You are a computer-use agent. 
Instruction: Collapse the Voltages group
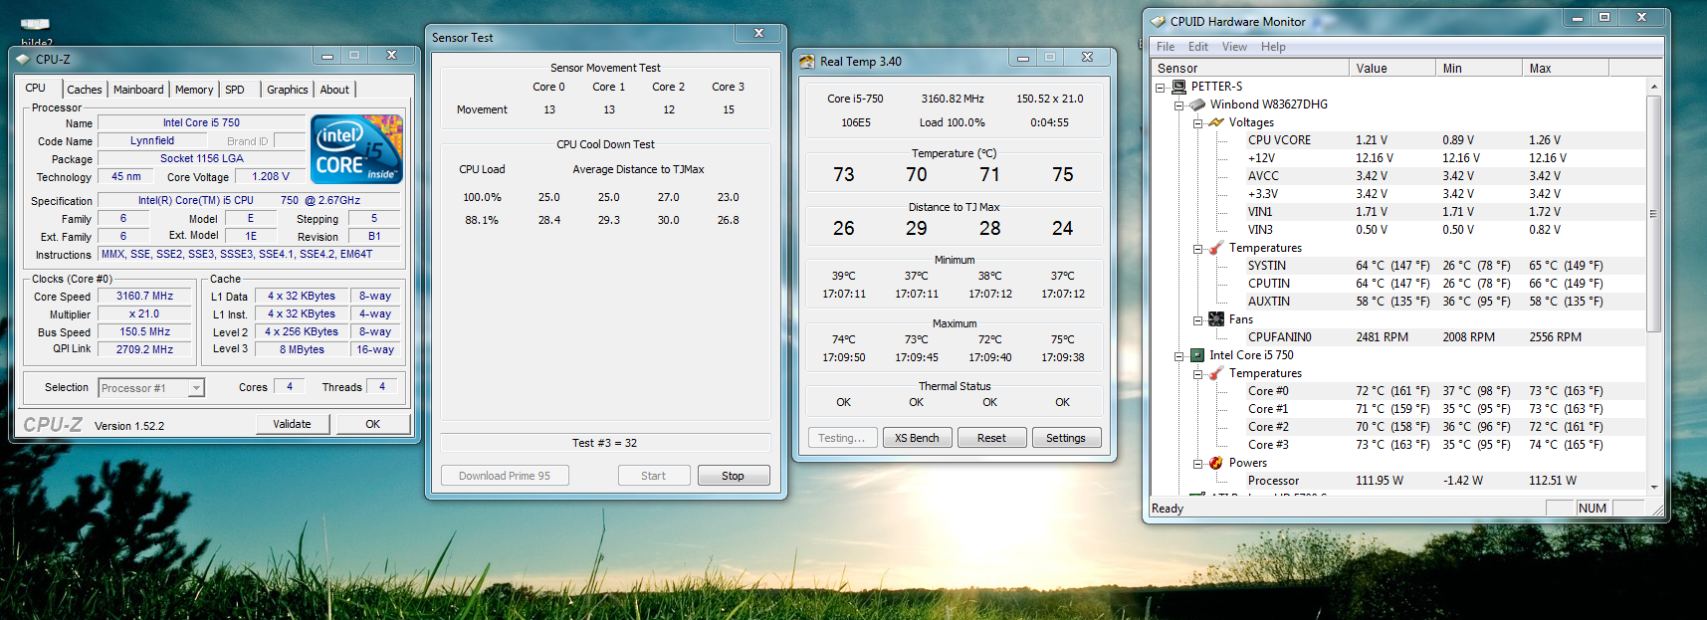pos(1197,123)
